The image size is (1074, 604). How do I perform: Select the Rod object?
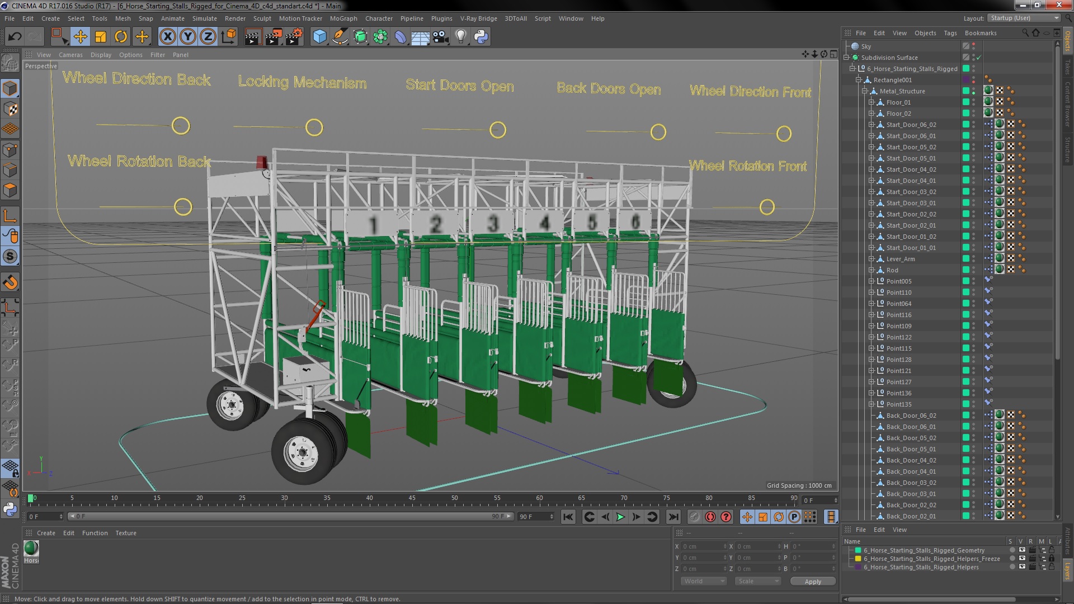(892, 270)
